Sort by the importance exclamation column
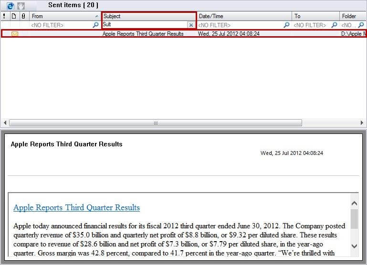367x265 pixels. pyautogui.click(x=4, y=16)
